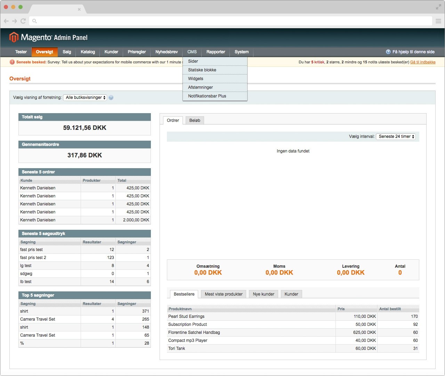Viewport: 445px width, 376px height.
Task: Click the Gå til indbakke link
Action: pos(422,62)
